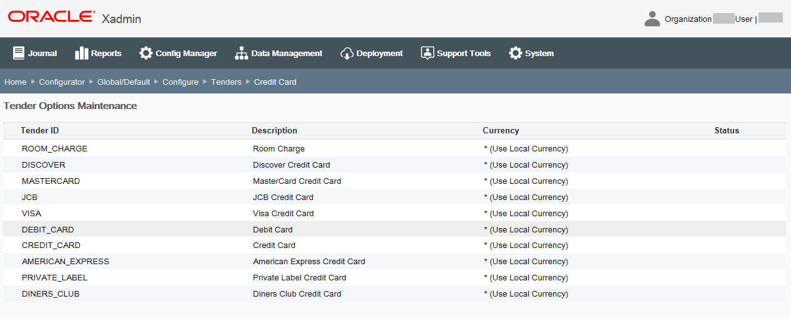Open the Journal menu
791x319 pixels.
coord(35,53)
